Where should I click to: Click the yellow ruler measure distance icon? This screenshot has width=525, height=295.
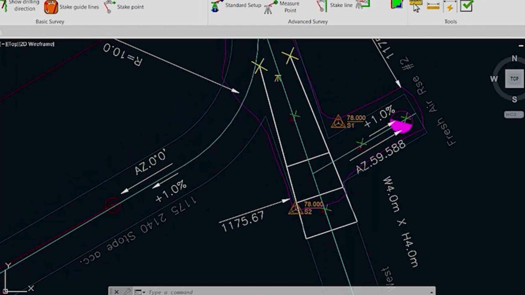point(433,6)
